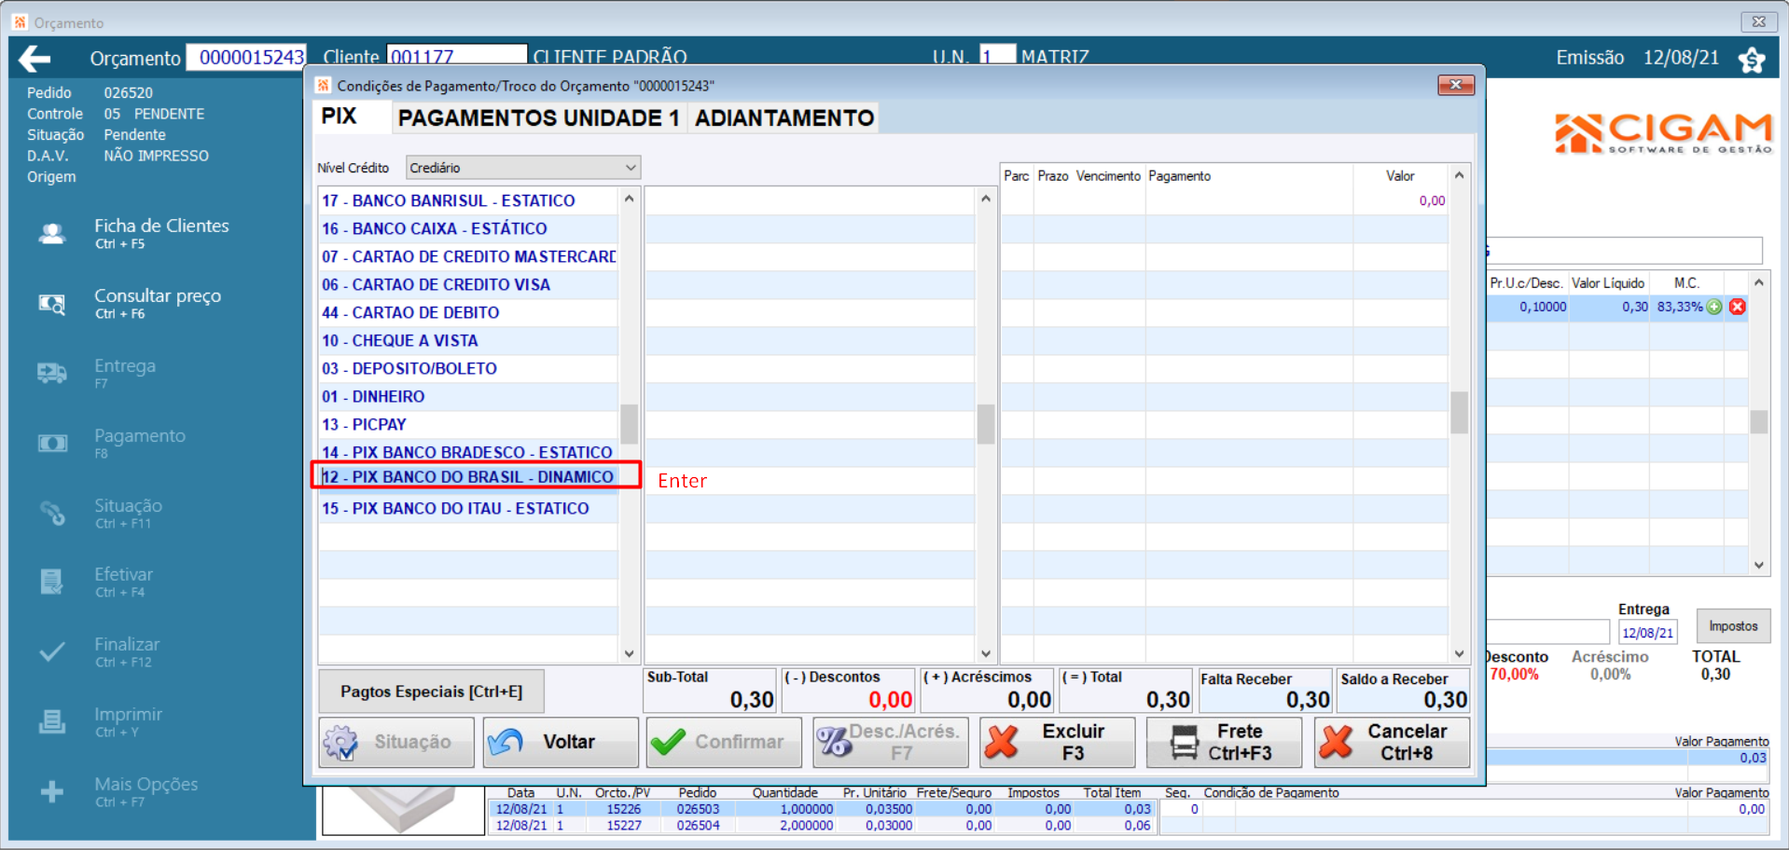Click green plus icon on the item row
Image resolution: width=1789 pixels, height=850 pixels.
[x=1714, y=307]
